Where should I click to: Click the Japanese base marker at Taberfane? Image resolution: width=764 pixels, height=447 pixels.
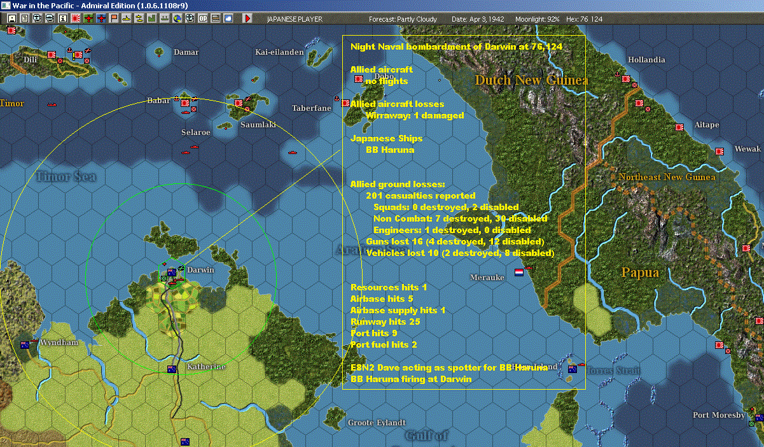[345, 103]
